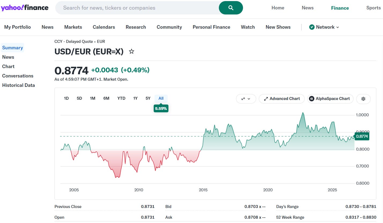Open New Shows section
This screenshot has width=383, height=223.
point(278,27)
